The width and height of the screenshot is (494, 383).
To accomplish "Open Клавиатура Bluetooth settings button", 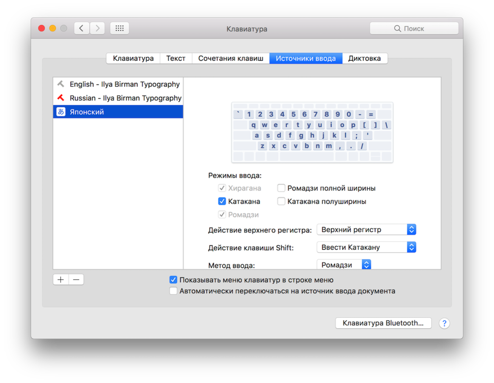I will (383, 323).
